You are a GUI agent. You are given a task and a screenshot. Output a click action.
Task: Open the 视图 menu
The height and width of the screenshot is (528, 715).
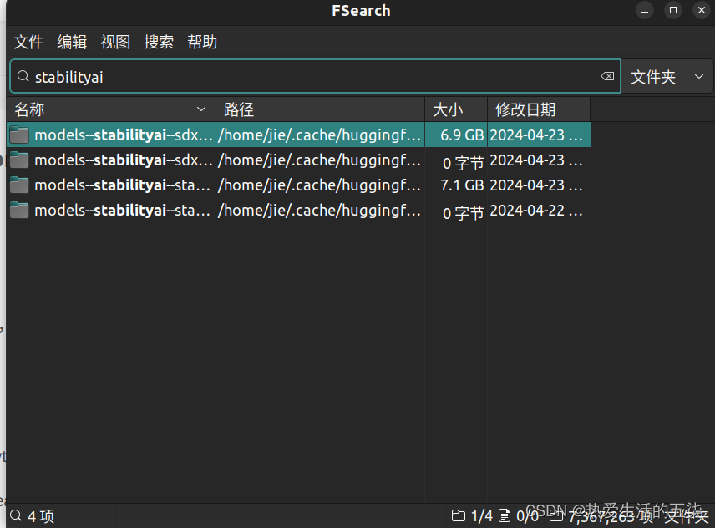coord(115,42)
